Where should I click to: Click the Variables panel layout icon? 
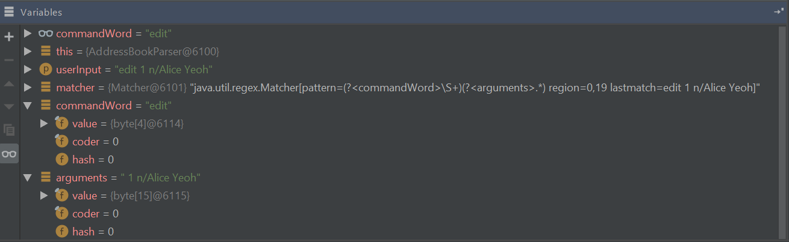click(9, 12)
